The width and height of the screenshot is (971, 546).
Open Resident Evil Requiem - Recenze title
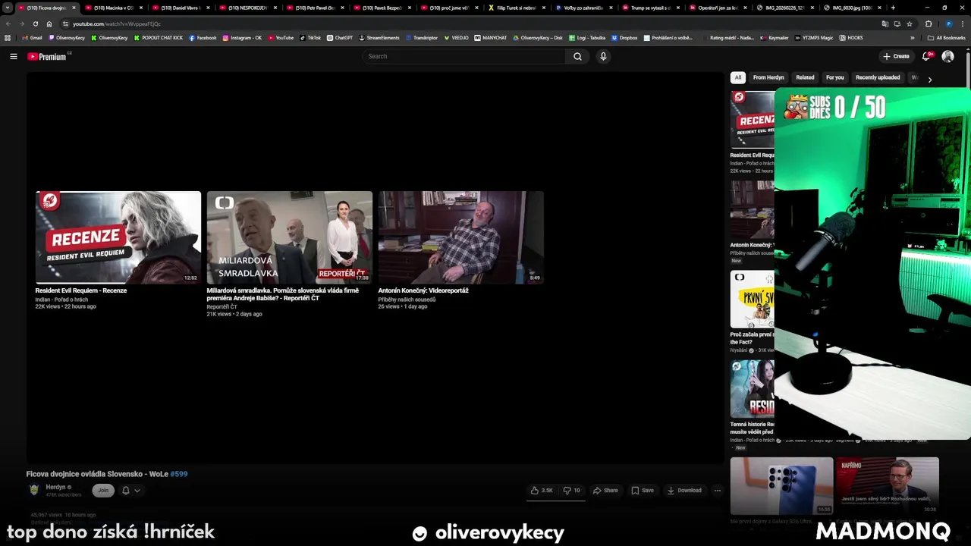click(81, 290)
